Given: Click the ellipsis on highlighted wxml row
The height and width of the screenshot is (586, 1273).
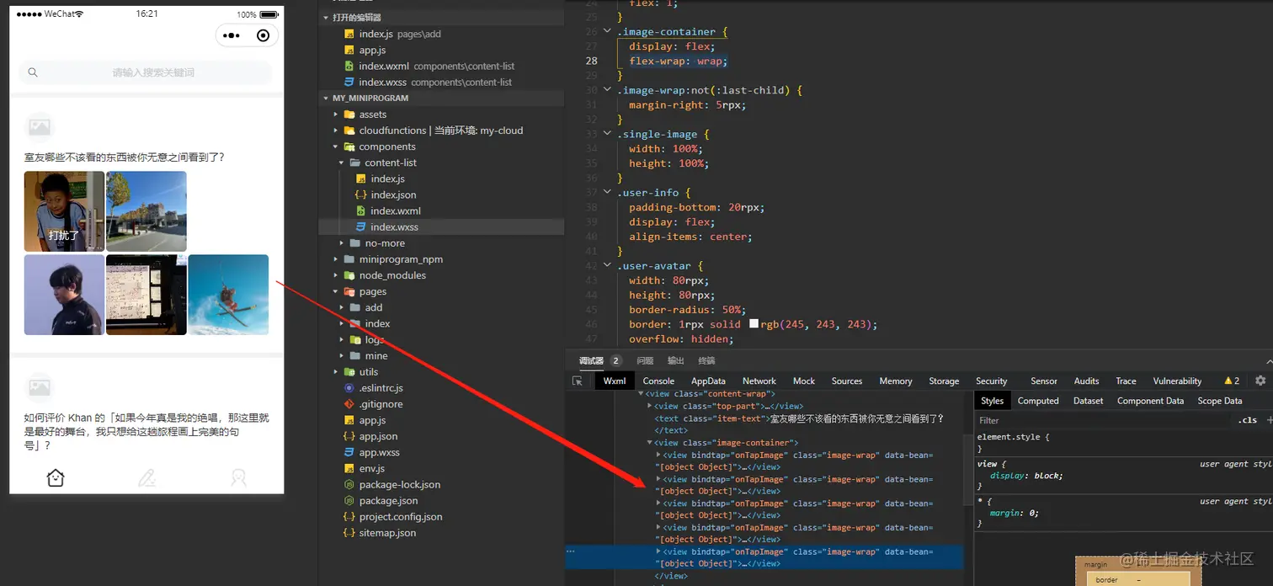Looking at the screenshot, I should pyautogui.click(x=571, y=551).
